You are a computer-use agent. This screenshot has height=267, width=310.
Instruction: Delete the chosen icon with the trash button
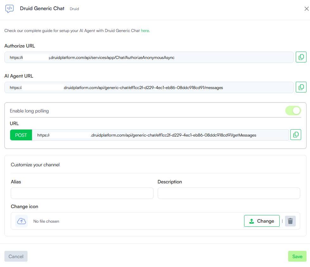(x=290, y=221)
